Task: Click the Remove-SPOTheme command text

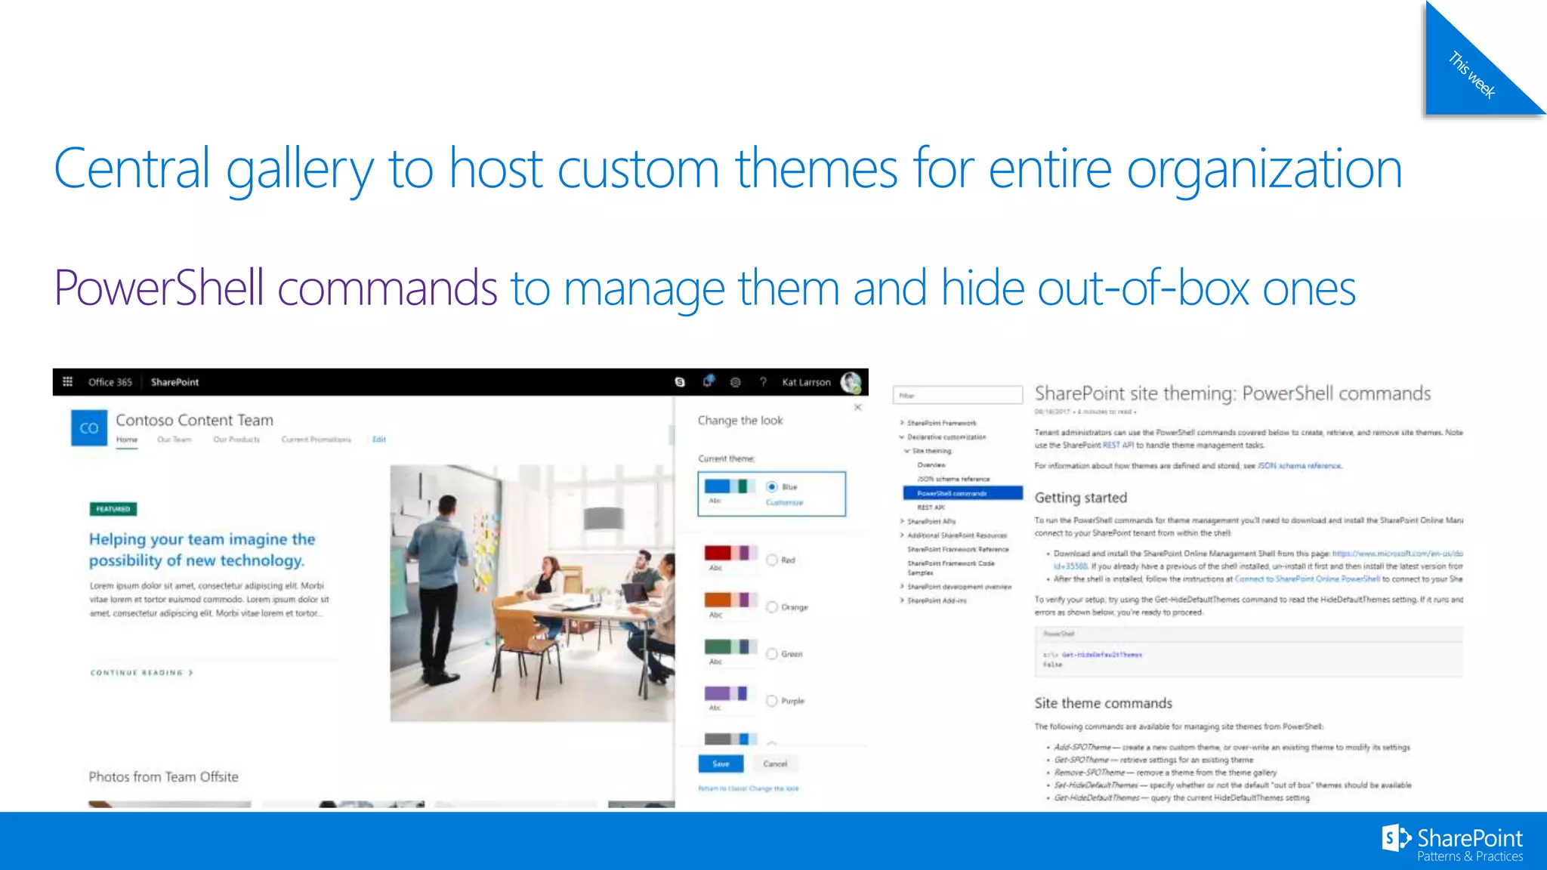Action: point(1089,773)
